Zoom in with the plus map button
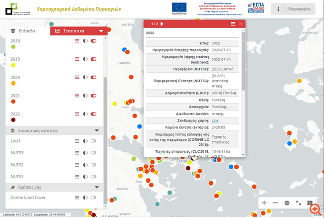 pyautogui.click(x=264, y=203)
